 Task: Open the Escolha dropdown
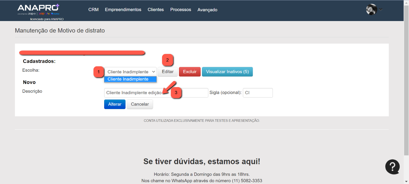pos(130,72)
